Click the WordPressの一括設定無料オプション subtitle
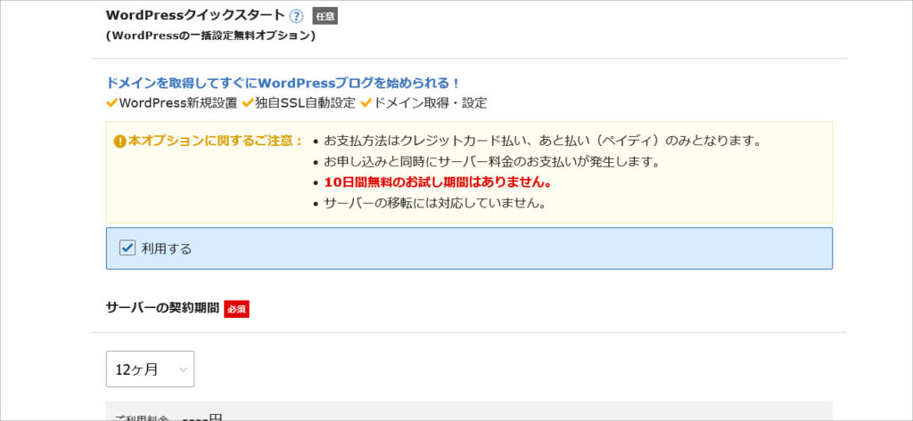 coord(210,36)
